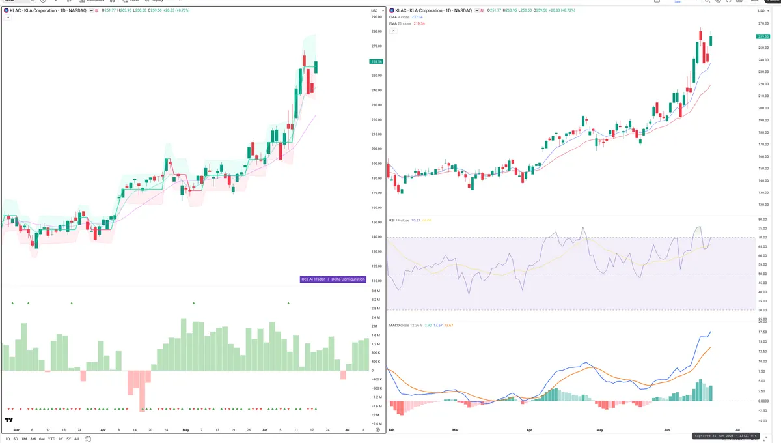781x443 pixels.
Task: Click the 259.56 price tag on the right chart
Action: [x=763, y=36]
